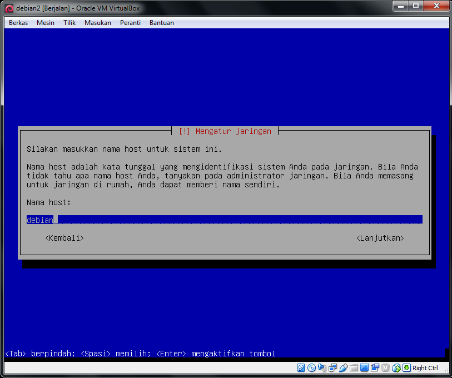Click the '<Tab> berpindah' hint text

[40, 354]
